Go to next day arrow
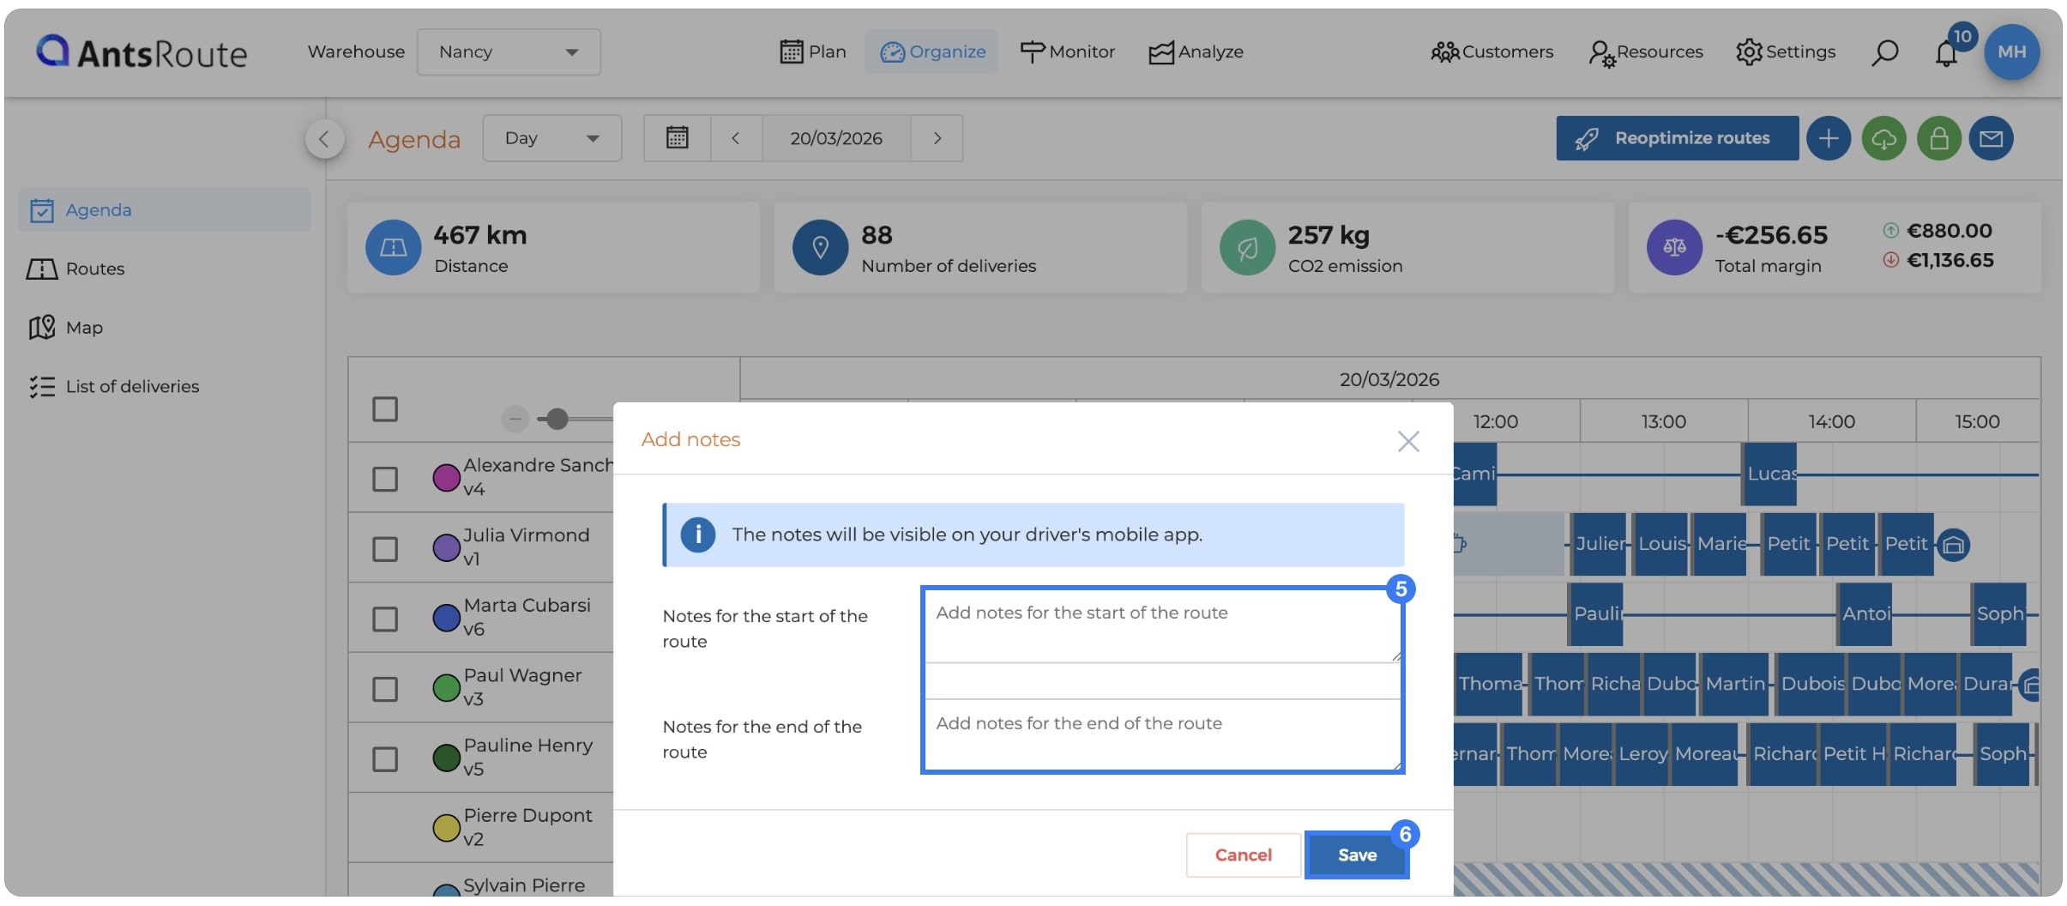The width and height of the screenshot is (2067, 906). [x=937, y=138]
